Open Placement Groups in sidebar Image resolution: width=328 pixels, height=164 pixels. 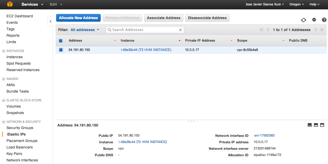click(22, 141)
